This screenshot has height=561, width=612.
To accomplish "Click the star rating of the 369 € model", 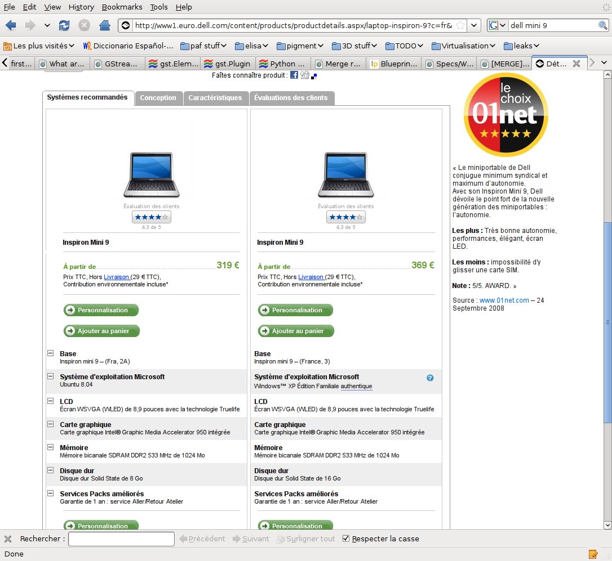I will pyautogui.click(x=346, y=217).
